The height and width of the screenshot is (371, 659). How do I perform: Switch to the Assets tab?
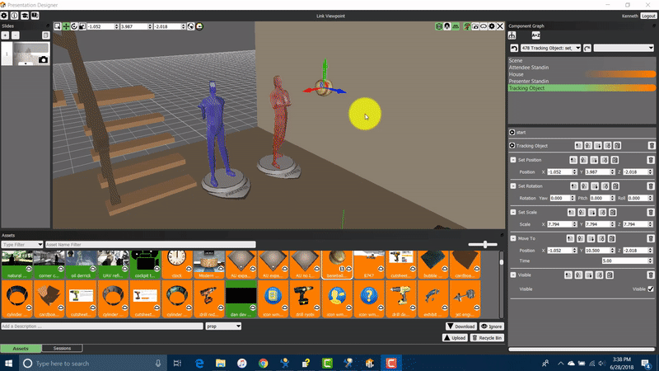(21, 348)
